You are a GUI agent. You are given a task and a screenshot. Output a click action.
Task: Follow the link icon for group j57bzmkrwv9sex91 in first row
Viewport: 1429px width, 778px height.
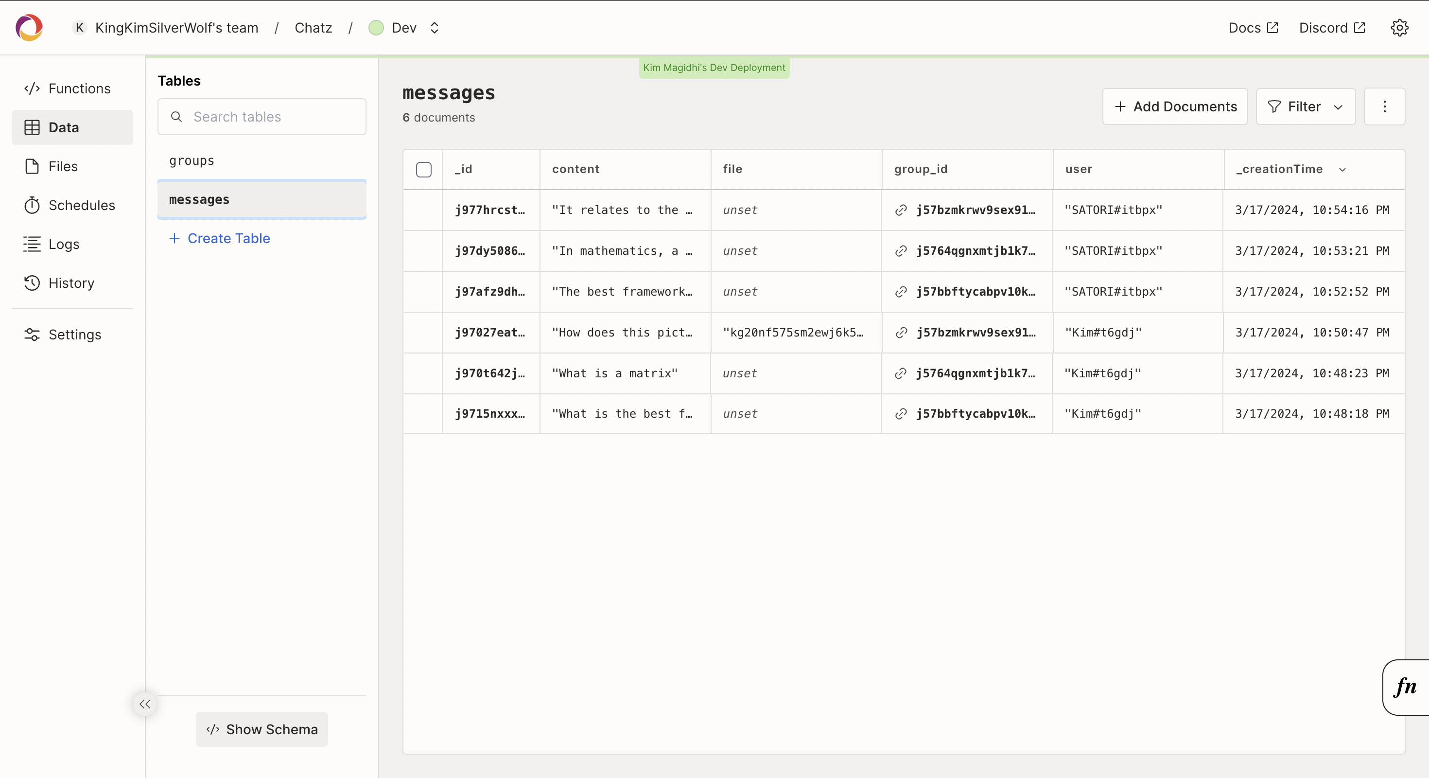(901, 211)
